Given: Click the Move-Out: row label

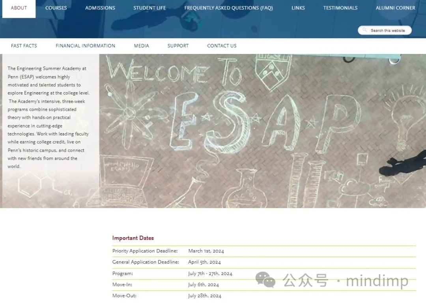Looking at the screenshot, I should click(x=124, y=296).
